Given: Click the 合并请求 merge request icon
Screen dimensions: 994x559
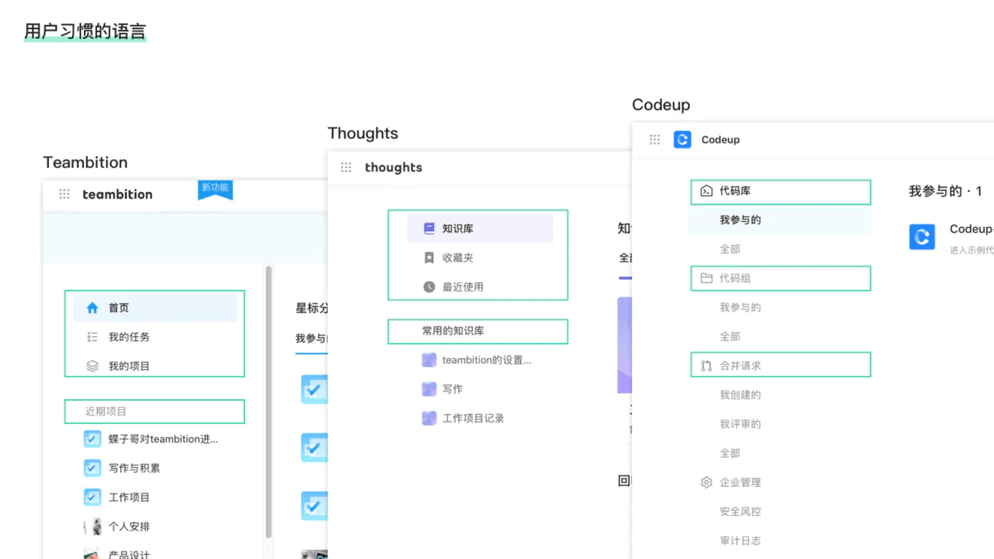Looking at the screenshot, I should (x=707, y=365).
